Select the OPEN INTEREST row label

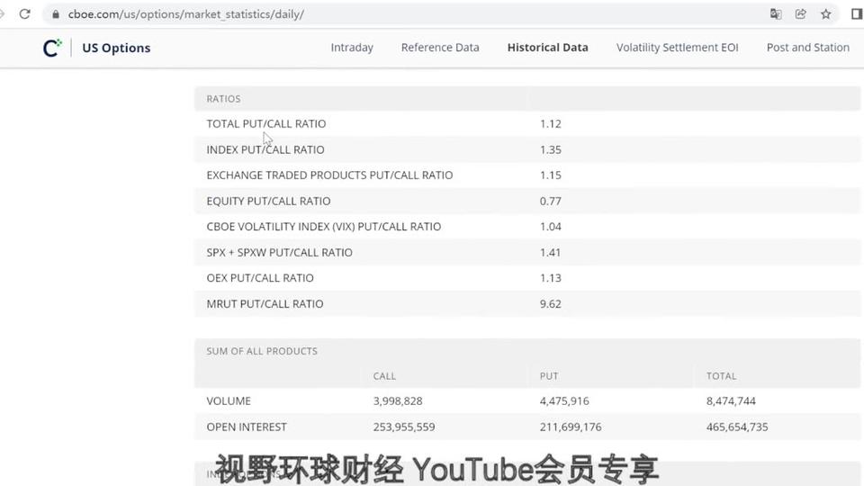tap(247, 427)
